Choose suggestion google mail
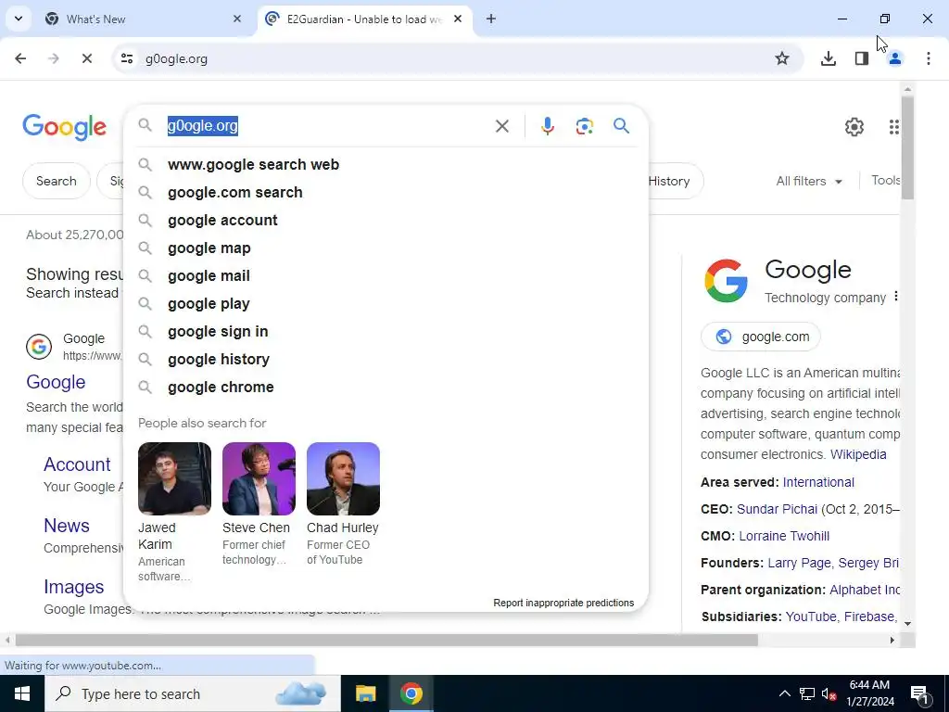The image size is (949, 712). coord(386,276)
